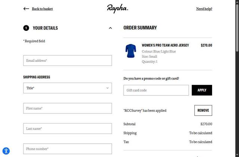The width and height of the screenshot is (239, 157).
Task: Open the accessibility widget icon
Action: tap(6, 151)
